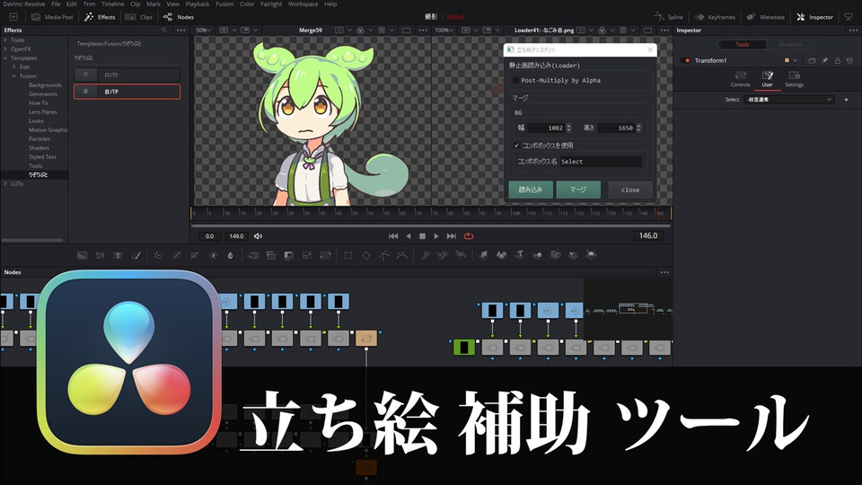Add Text 3D tool from toolbar
The height and width of the screenshot is (485, 862).
tap(520, 254)
